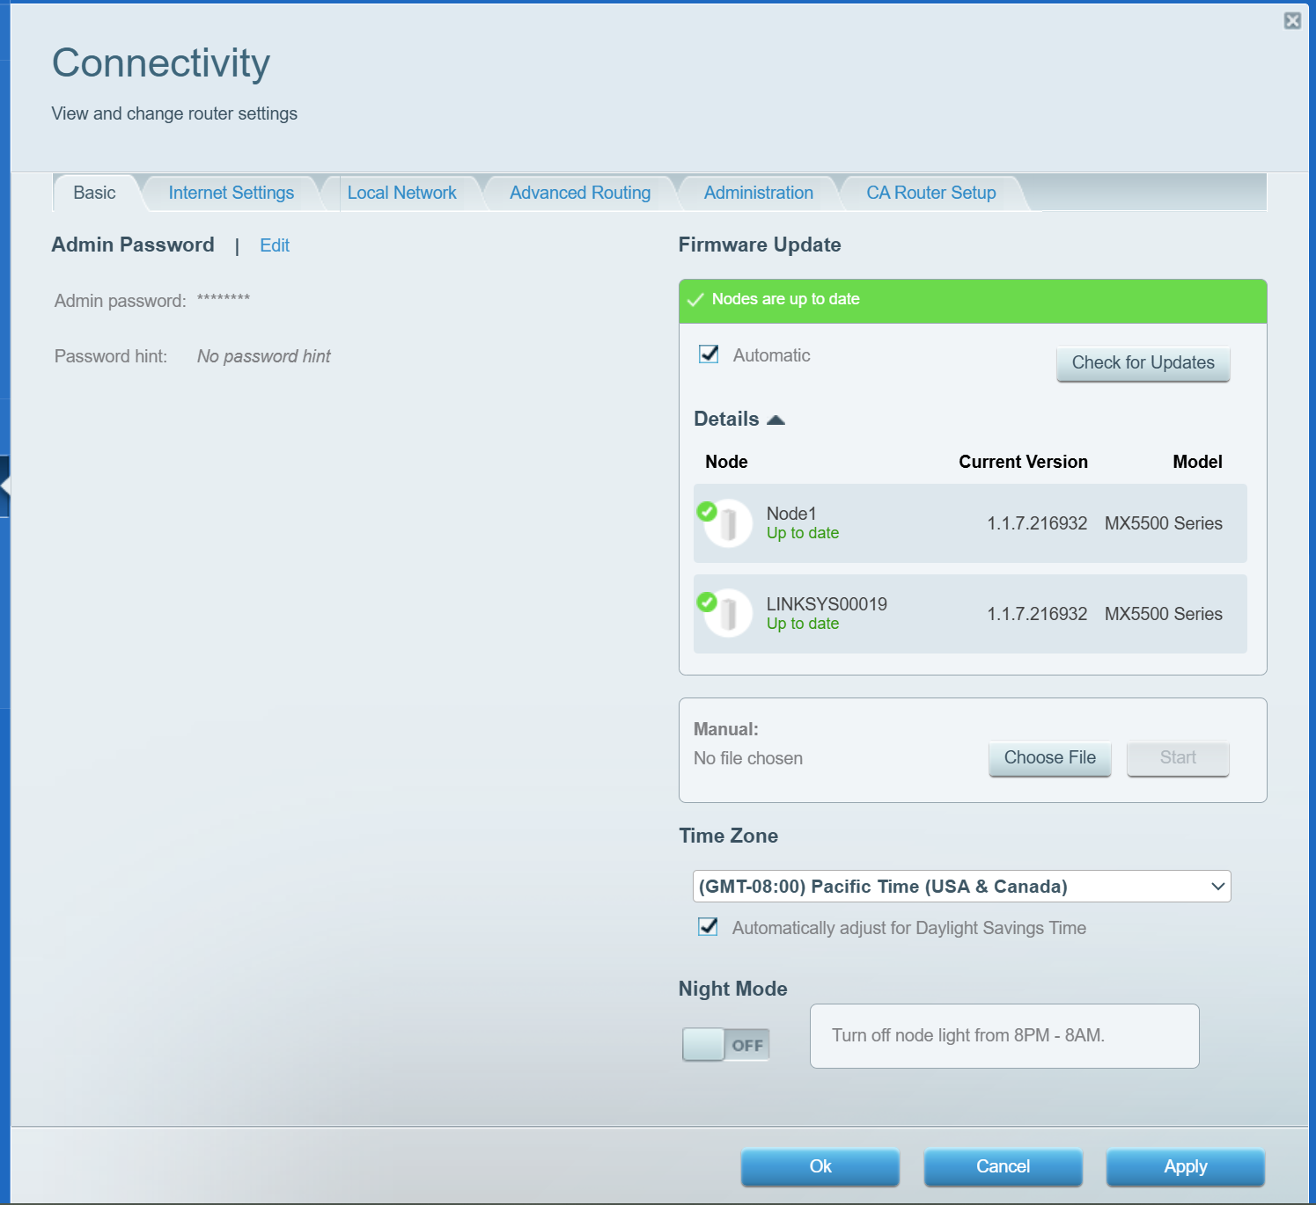This screenshot has height=1205, width=1316.
Task: Click the 'Nodes are up to date' banner
Action: (x=973, y=301)
